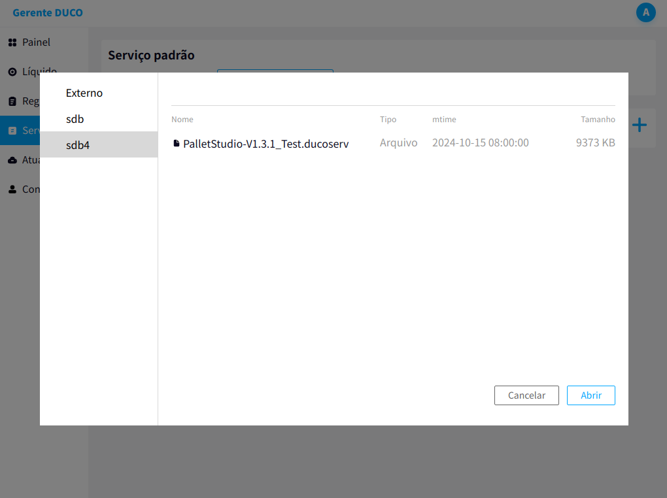Sort by mtime column header
The width and height of the screenshot is (667, 498).
(444, 120)
